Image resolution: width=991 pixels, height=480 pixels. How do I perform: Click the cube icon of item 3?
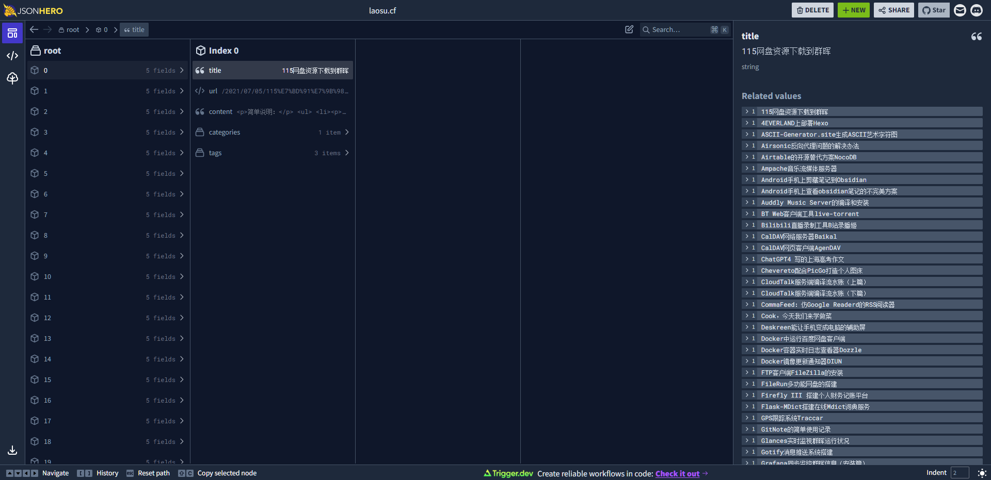pyautogui.click(x=35, y=132)
